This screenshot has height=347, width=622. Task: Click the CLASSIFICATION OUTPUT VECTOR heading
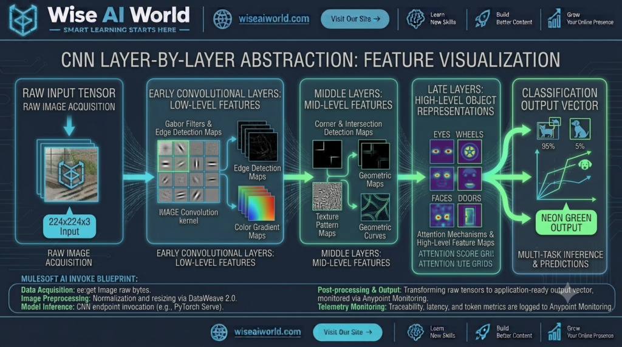pos(559,99)
